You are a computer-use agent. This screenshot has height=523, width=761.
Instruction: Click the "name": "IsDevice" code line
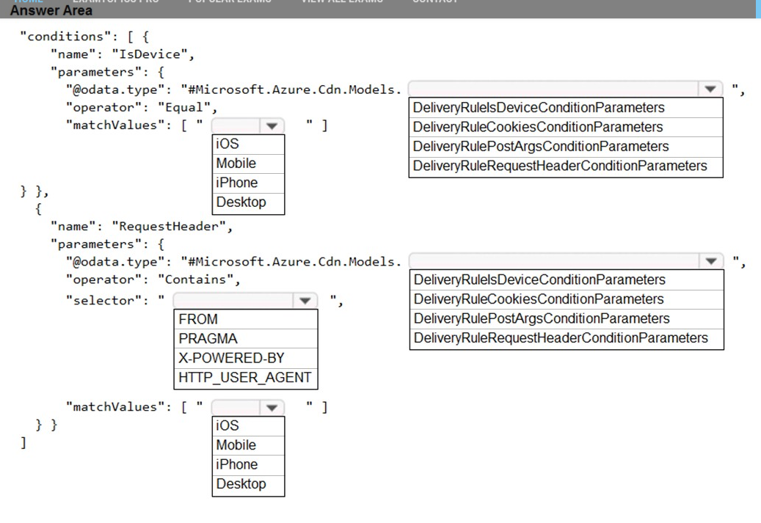tap(123, 54)
